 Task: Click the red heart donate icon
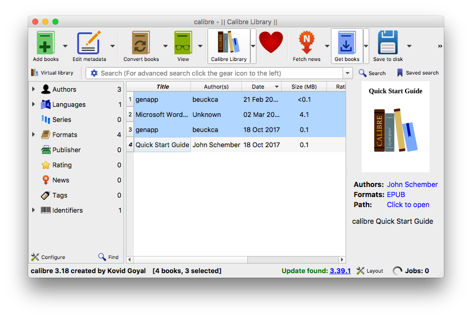[271, 42]
